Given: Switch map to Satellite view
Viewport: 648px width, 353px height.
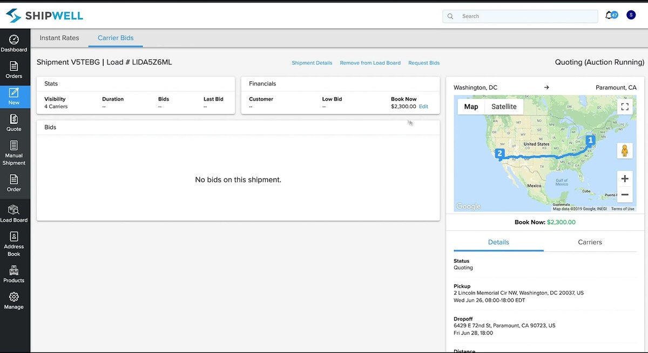Looking at the screenshot, I should point(504,106).
